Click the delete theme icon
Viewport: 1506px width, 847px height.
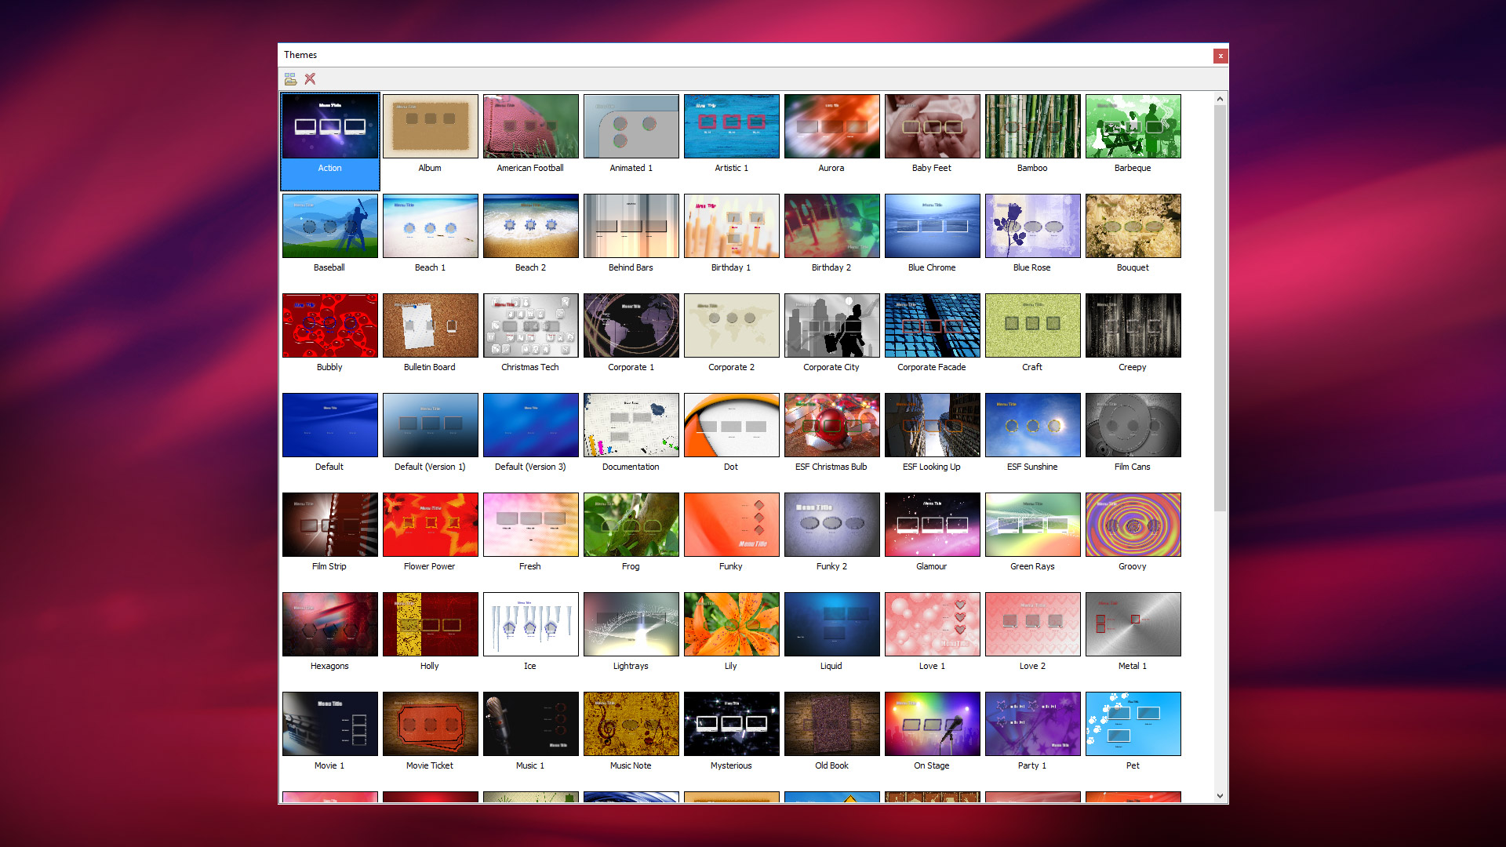(x=309, y=78)
